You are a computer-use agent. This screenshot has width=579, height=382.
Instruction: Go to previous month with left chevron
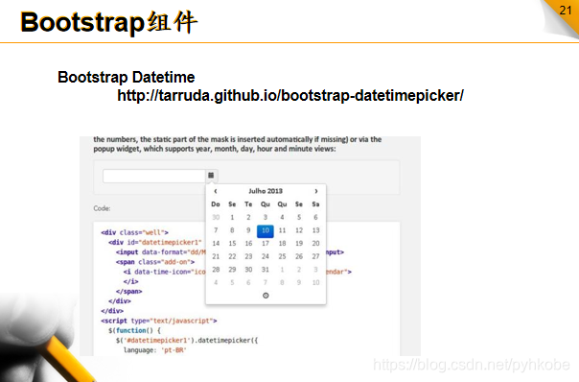point(216,191)
